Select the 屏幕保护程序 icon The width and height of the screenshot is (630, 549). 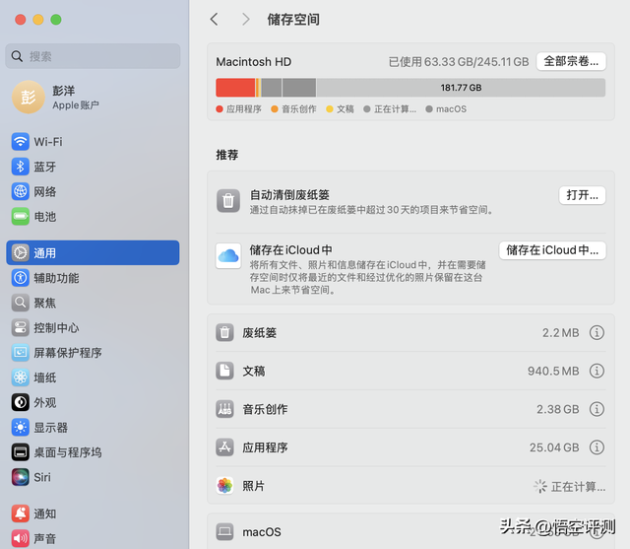point(20,353)
